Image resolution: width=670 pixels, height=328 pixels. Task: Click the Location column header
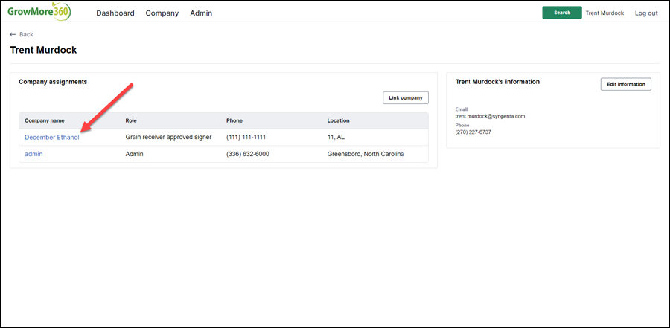pyautogui.click(x=339, y=121)
